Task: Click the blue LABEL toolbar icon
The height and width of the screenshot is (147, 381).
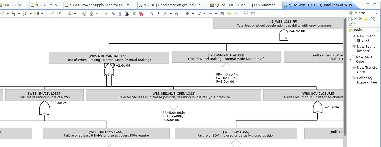Action: 127,14
